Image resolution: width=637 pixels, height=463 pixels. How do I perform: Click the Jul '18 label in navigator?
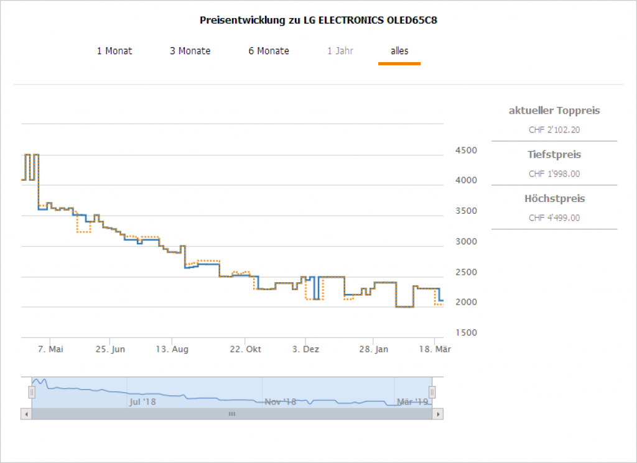coord(142,402)
